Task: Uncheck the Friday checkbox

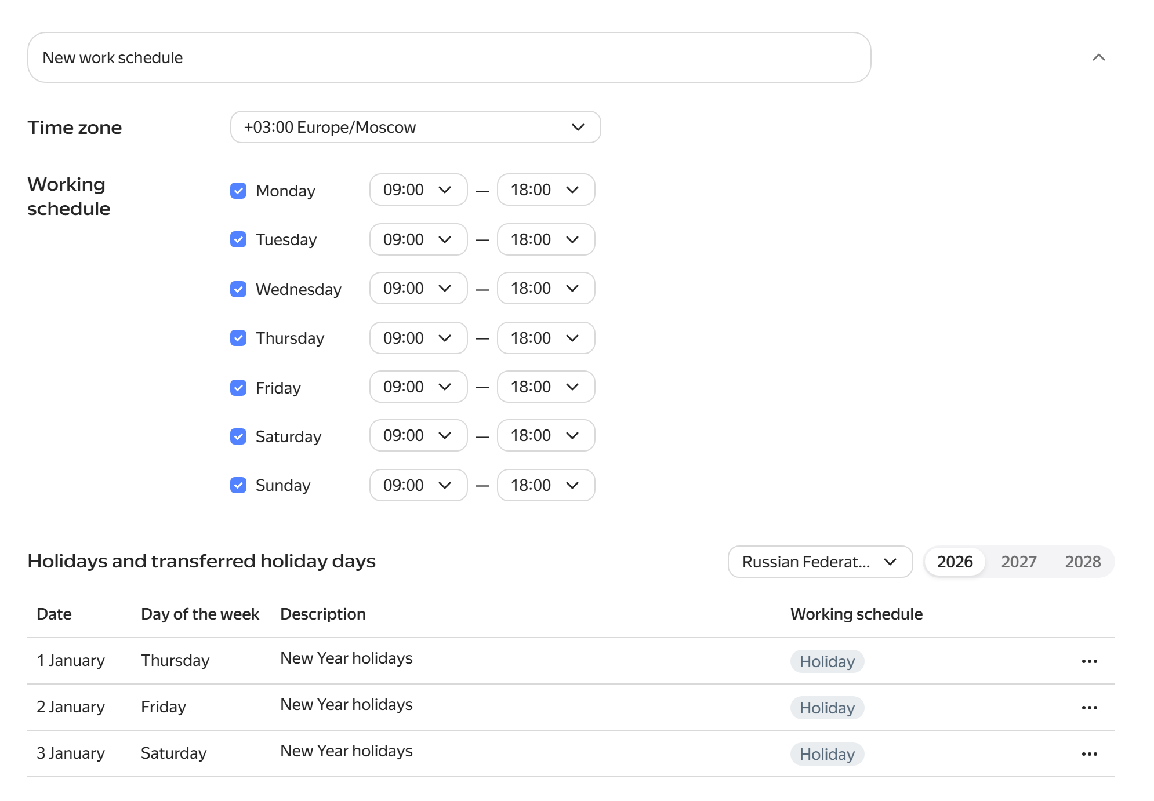Action: coord(238,388)
